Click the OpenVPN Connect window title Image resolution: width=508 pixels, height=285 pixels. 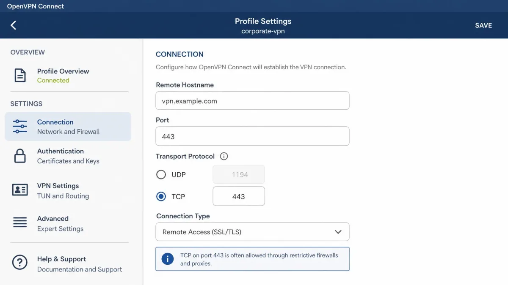pos(36,6)
